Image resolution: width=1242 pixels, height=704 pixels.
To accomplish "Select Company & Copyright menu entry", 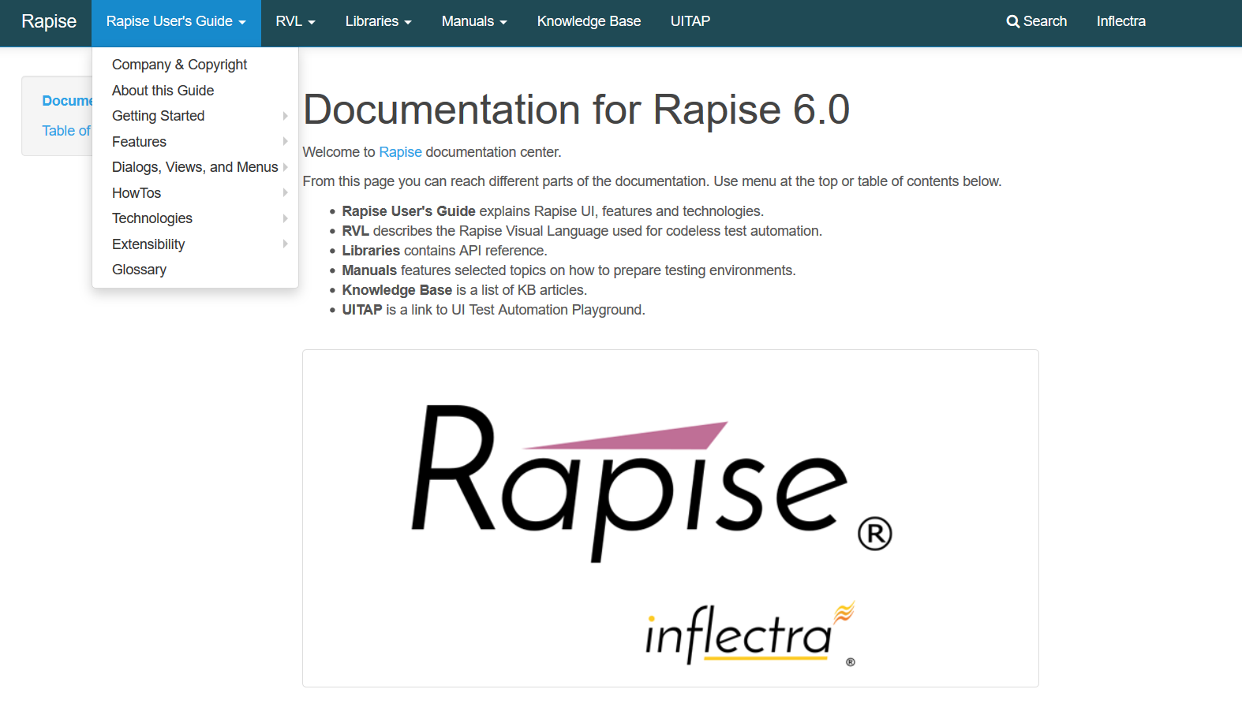I will [179, 65].
